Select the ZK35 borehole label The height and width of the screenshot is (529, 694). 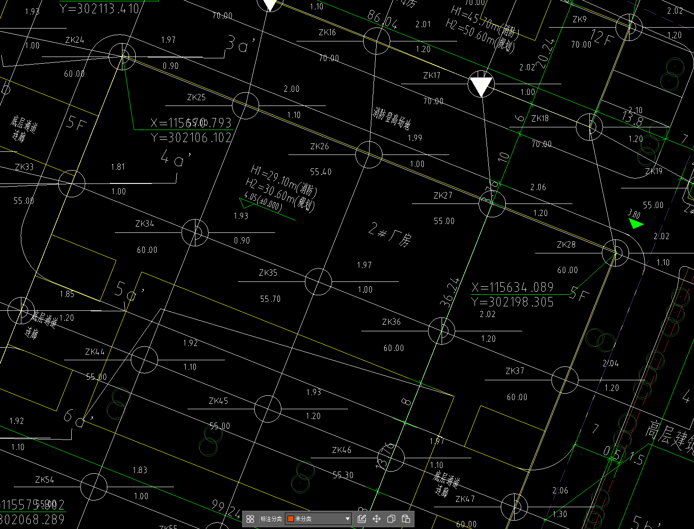click(268, 273)
